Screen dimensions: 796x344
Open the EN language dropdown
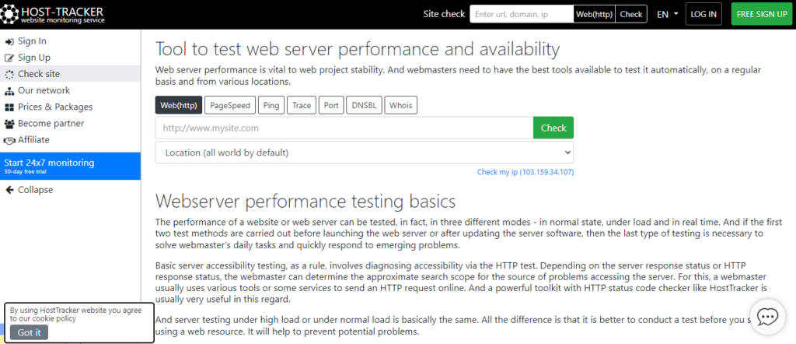(x=666, y=14)
